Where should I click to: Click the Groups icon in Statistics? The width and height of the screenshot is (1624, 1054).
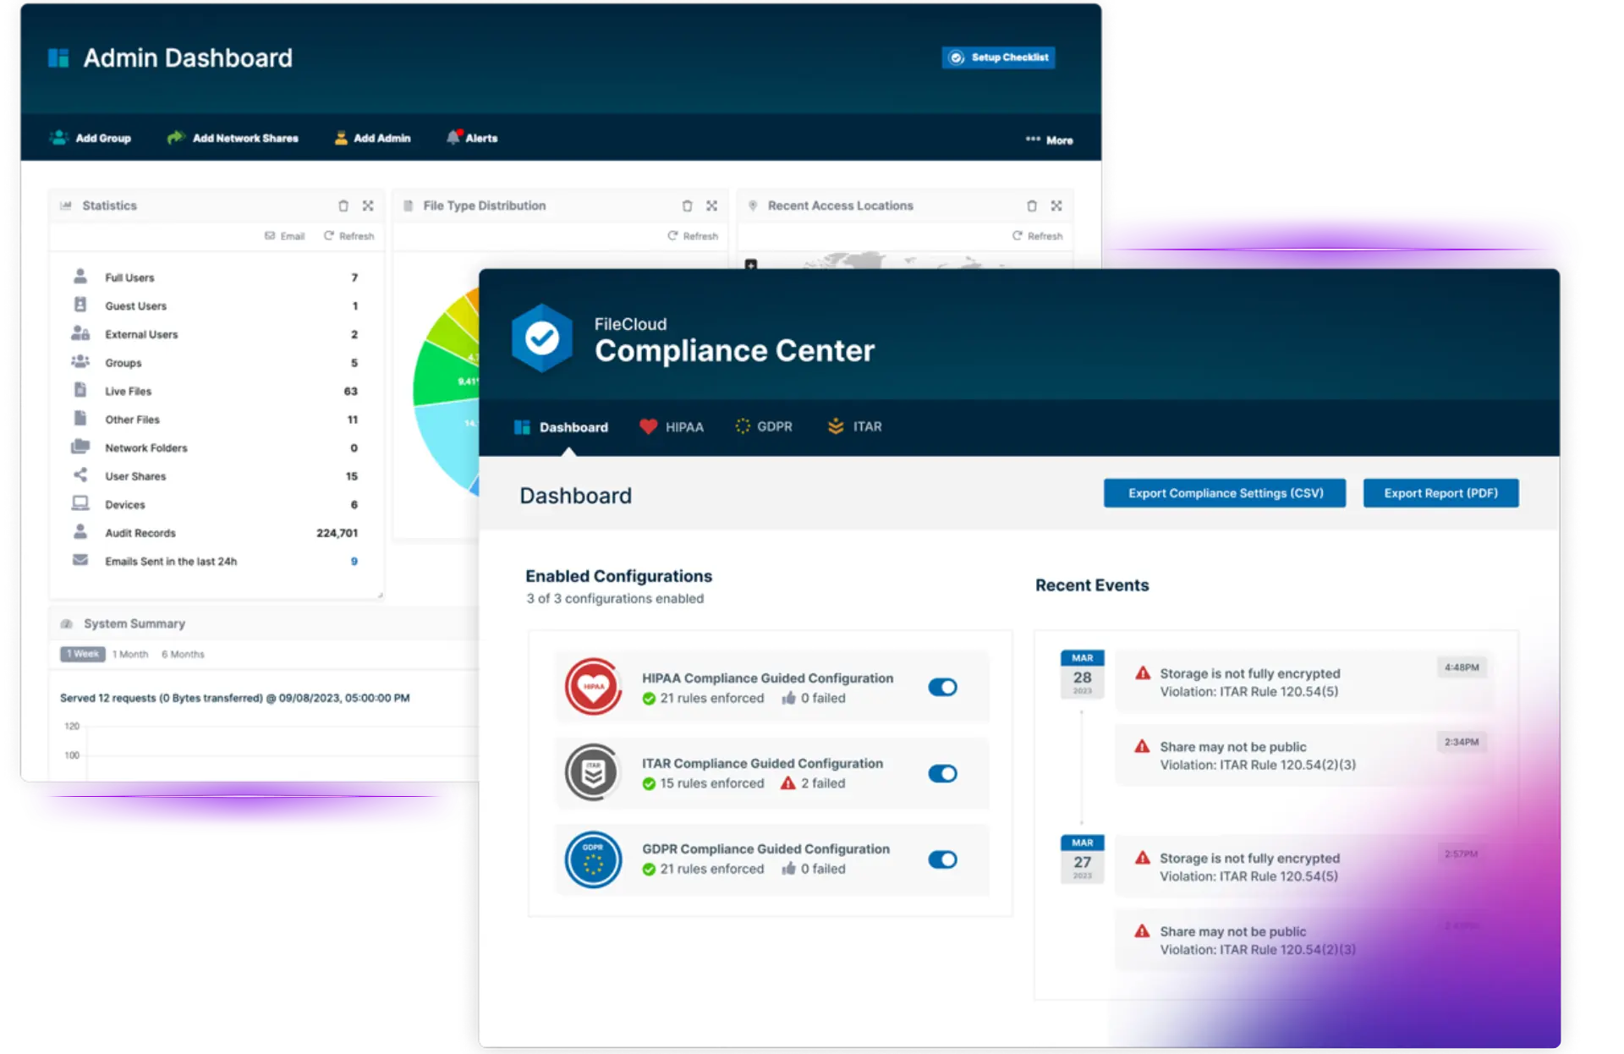[80, 361]
